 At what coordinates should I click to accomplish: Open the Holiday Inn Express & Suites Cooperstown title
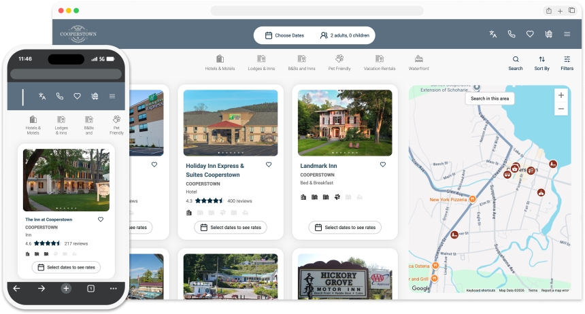tap(215, 171)
